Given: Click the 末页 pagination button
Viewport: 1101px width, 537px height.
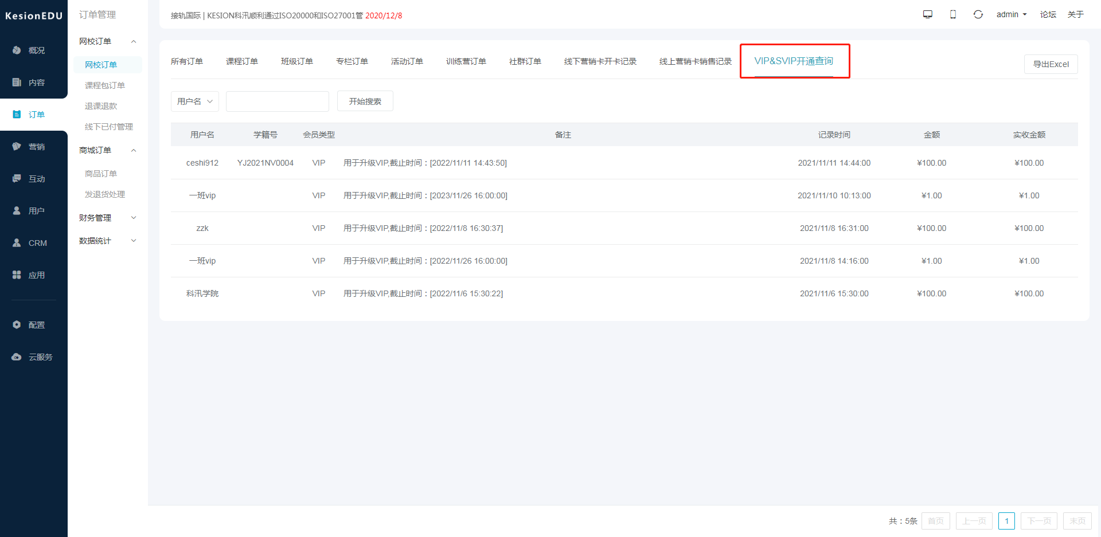Looking at the screenshot, I should coord(1077,521).
